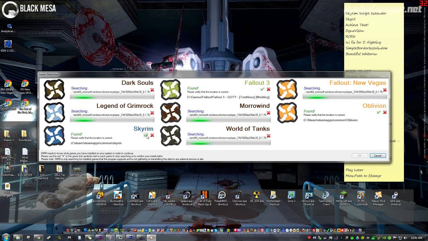Select Minecraft.exe shortcut on desktop

344,198
